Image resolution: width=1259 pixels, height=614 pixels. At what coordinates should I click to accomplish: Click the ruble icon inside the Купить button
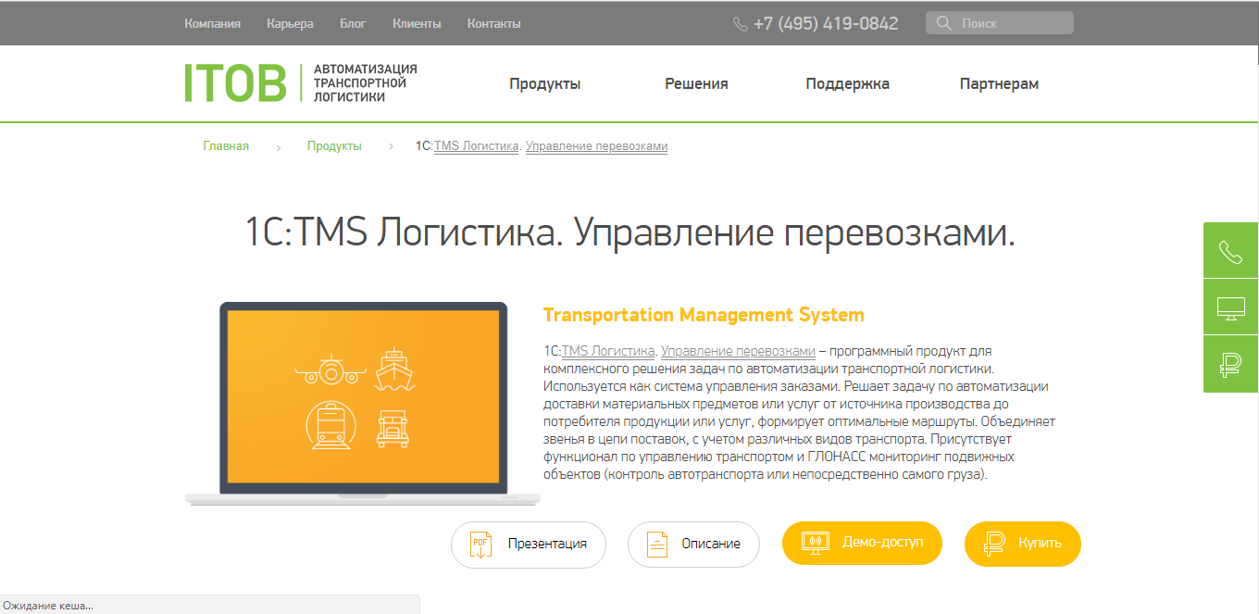click(x=995, y=544)
